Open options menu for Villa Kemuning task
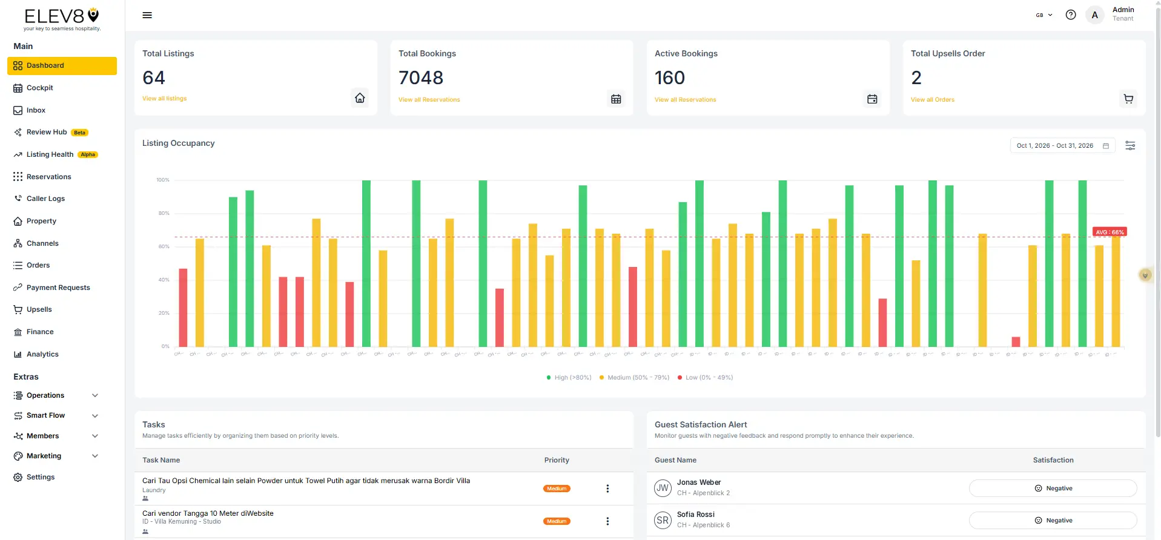 [x=607, y=521]
